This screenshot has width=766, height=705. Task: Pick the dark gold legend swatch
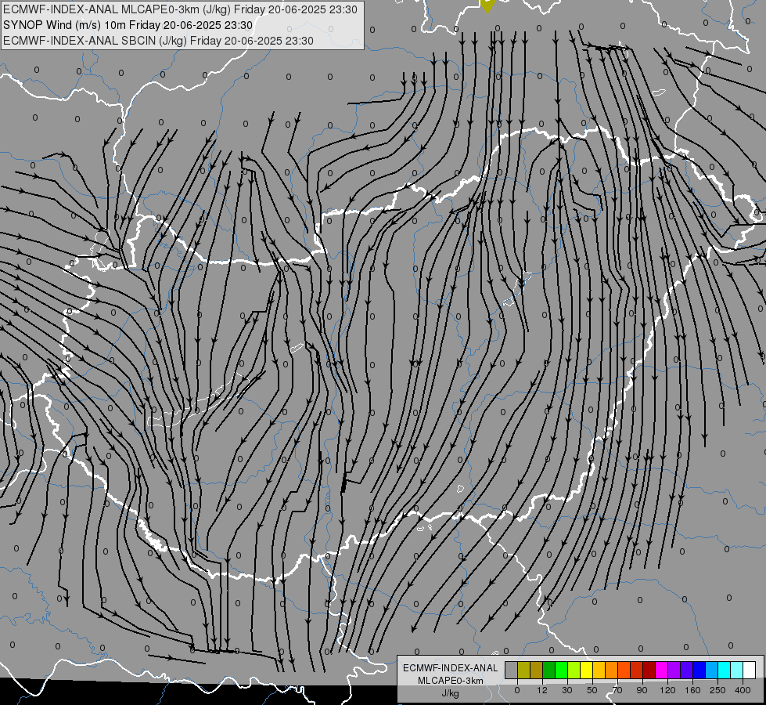tap(537, 670)
